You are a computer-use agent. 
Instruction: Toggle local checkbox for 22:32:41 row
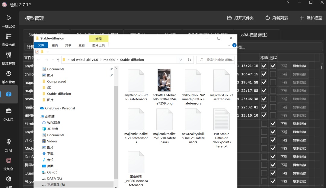tap(264, 107)
